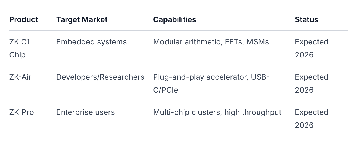Select the ZK-Air product cell

pyautogui.click(x=20, y=77)
